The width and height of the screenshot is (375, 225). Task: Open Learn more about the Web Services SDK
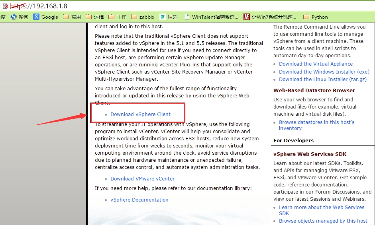click(322, 210)
